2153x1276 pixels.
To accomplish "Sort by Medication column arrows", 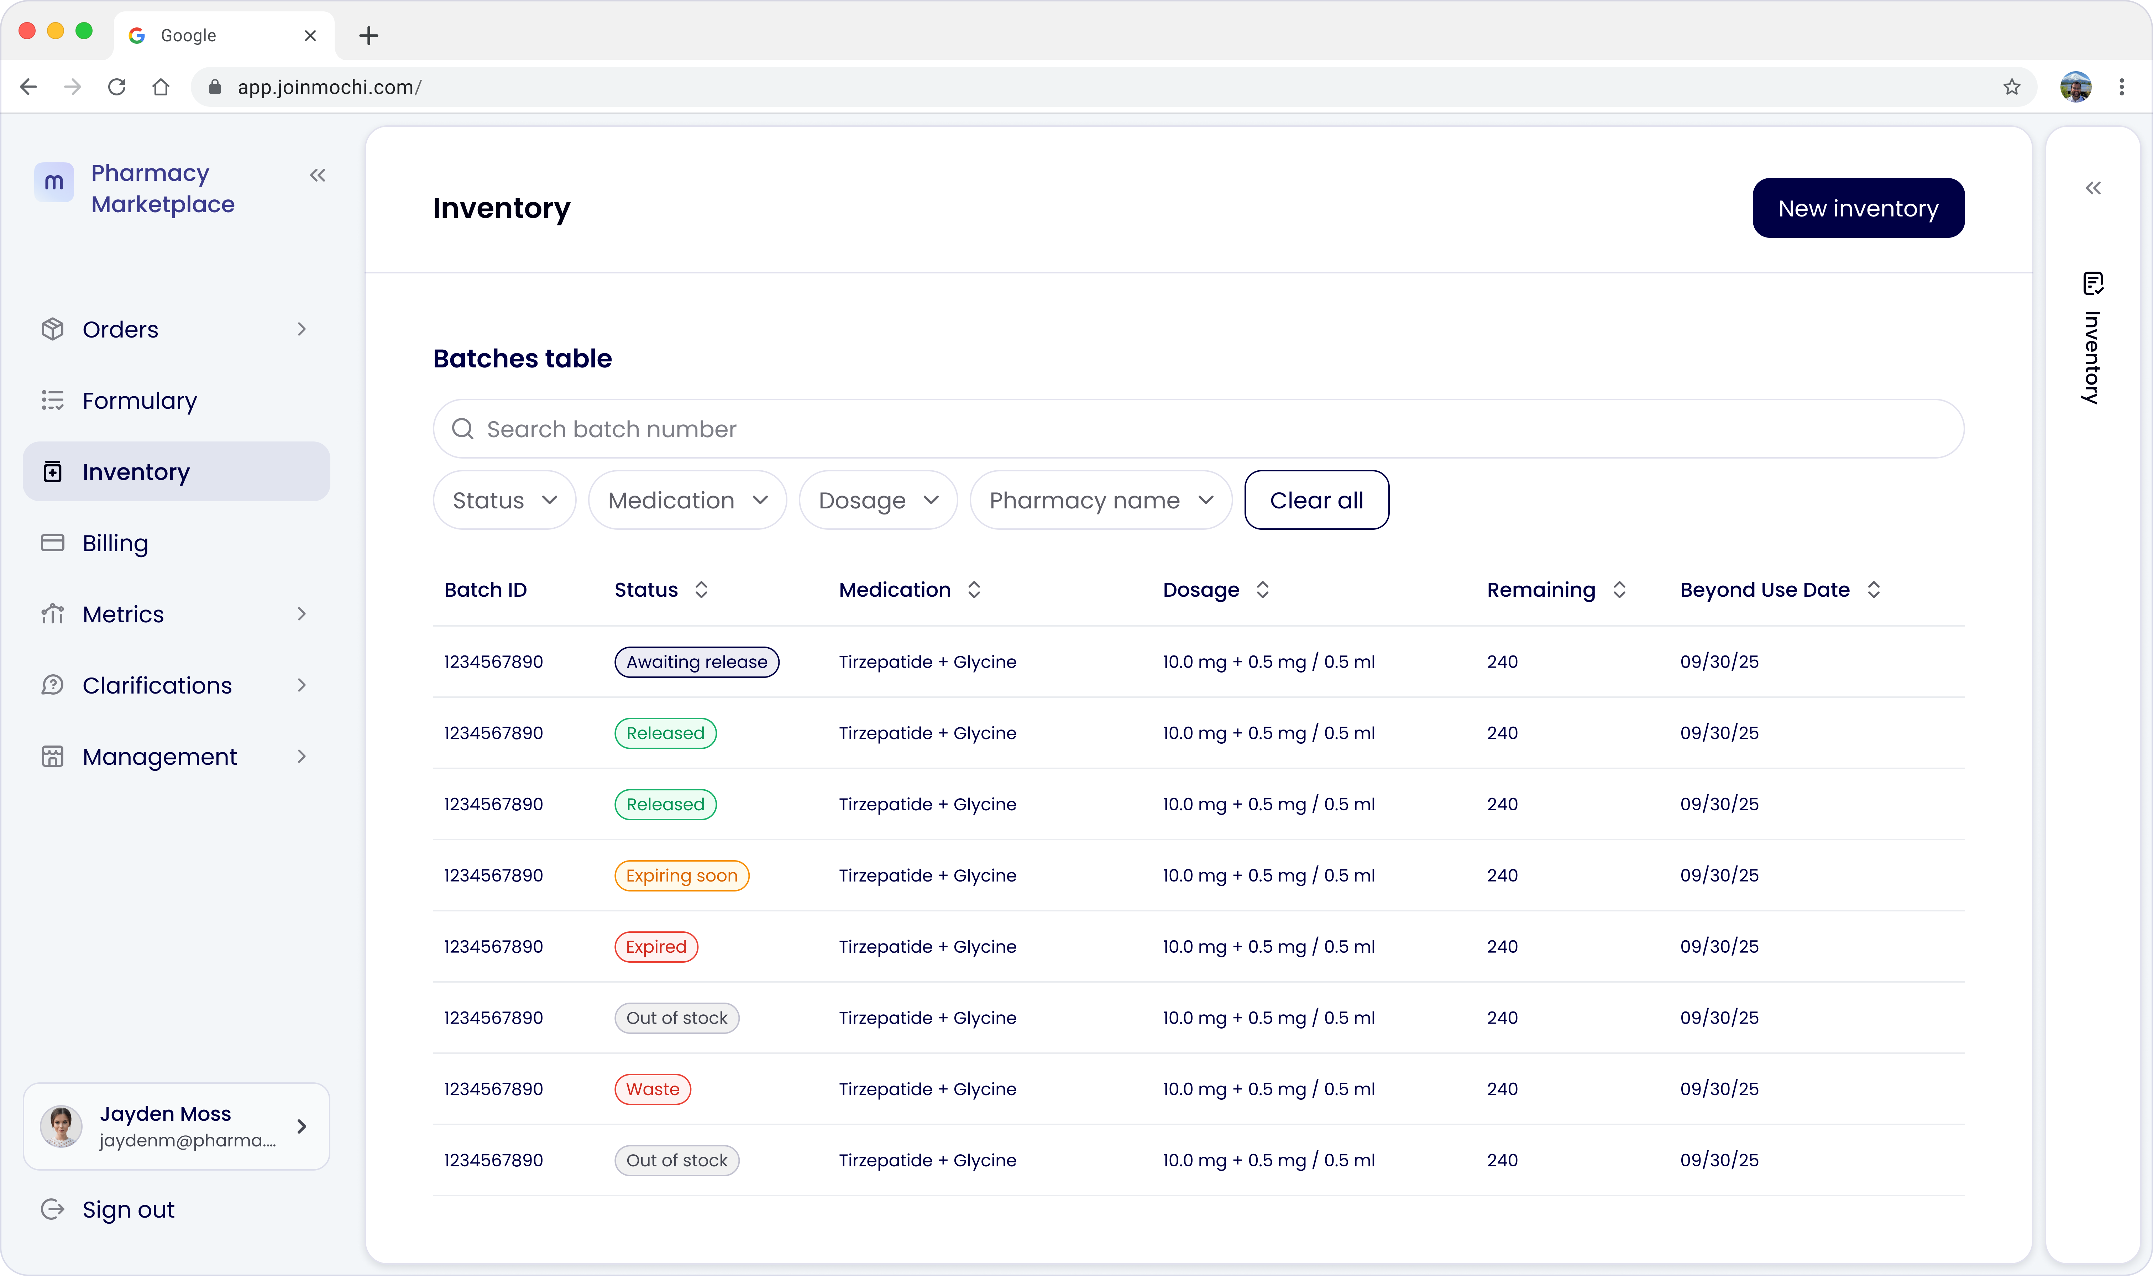I will (x=974, y=590).
